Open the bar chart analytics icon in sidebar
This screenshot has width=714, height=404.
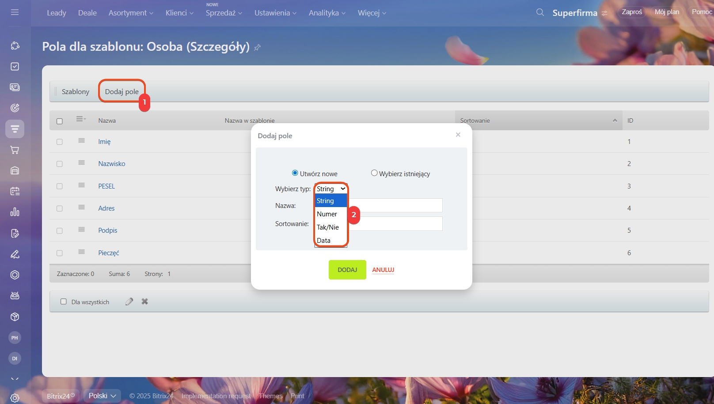click(15, 212)
